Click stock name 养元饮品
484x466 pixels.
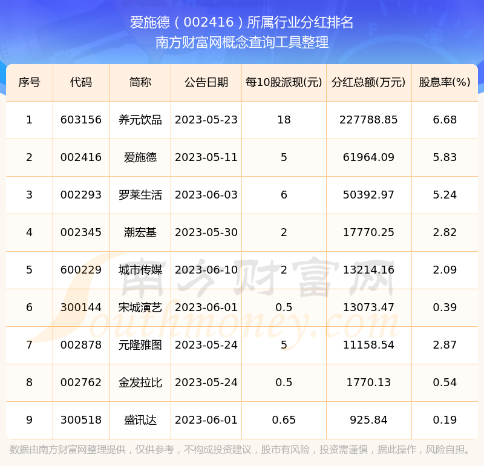[140, 120]
